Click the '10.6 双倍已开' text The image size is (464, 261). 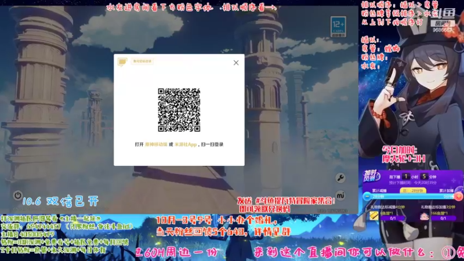pos(60,201)
